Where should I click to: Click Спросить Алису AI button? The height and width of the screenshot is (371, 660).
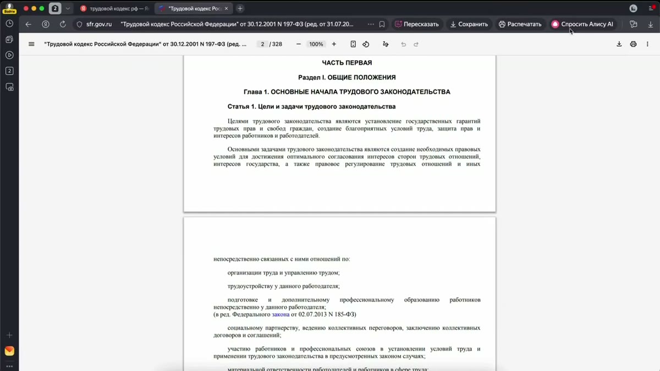[582, 24]
